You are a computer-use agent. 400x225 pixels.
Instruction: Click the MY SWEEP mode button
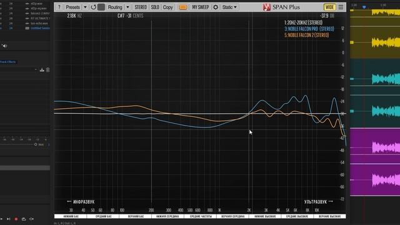(x=200, y=7)
